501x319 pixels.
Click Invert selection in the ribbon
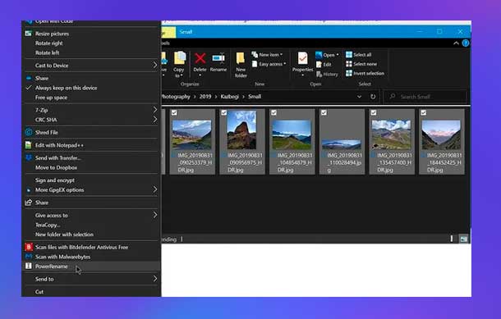365,73
